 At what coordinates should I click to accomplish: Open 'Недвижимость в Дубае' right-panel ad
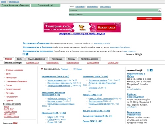click(x=136, y=75)
